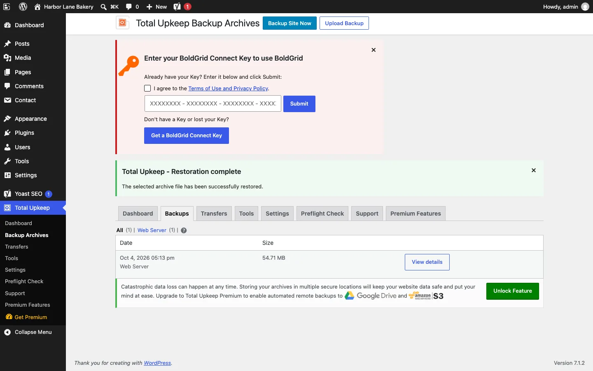
Task: Click the Appearance paintbrush icon
Action: pos(7,119)
